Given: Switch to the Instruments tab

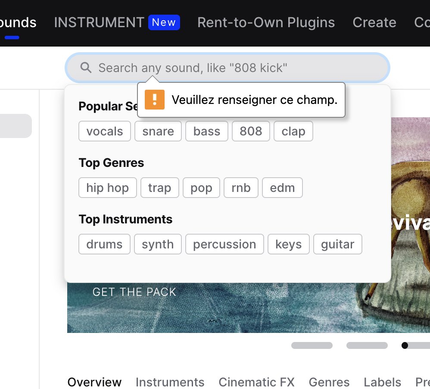Looking at the screenshot, I should point(170,382).
